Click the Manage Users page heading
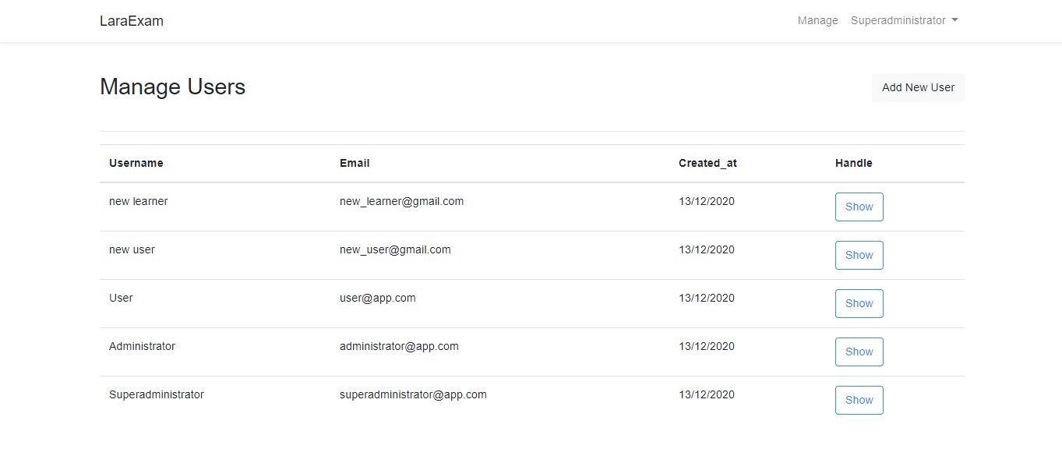 (172, 87)
